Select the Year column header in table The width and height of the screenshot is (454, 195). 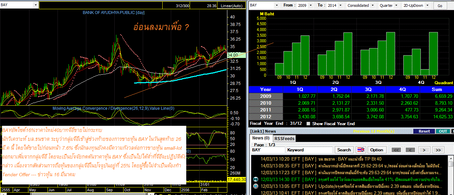pos(266,89)
